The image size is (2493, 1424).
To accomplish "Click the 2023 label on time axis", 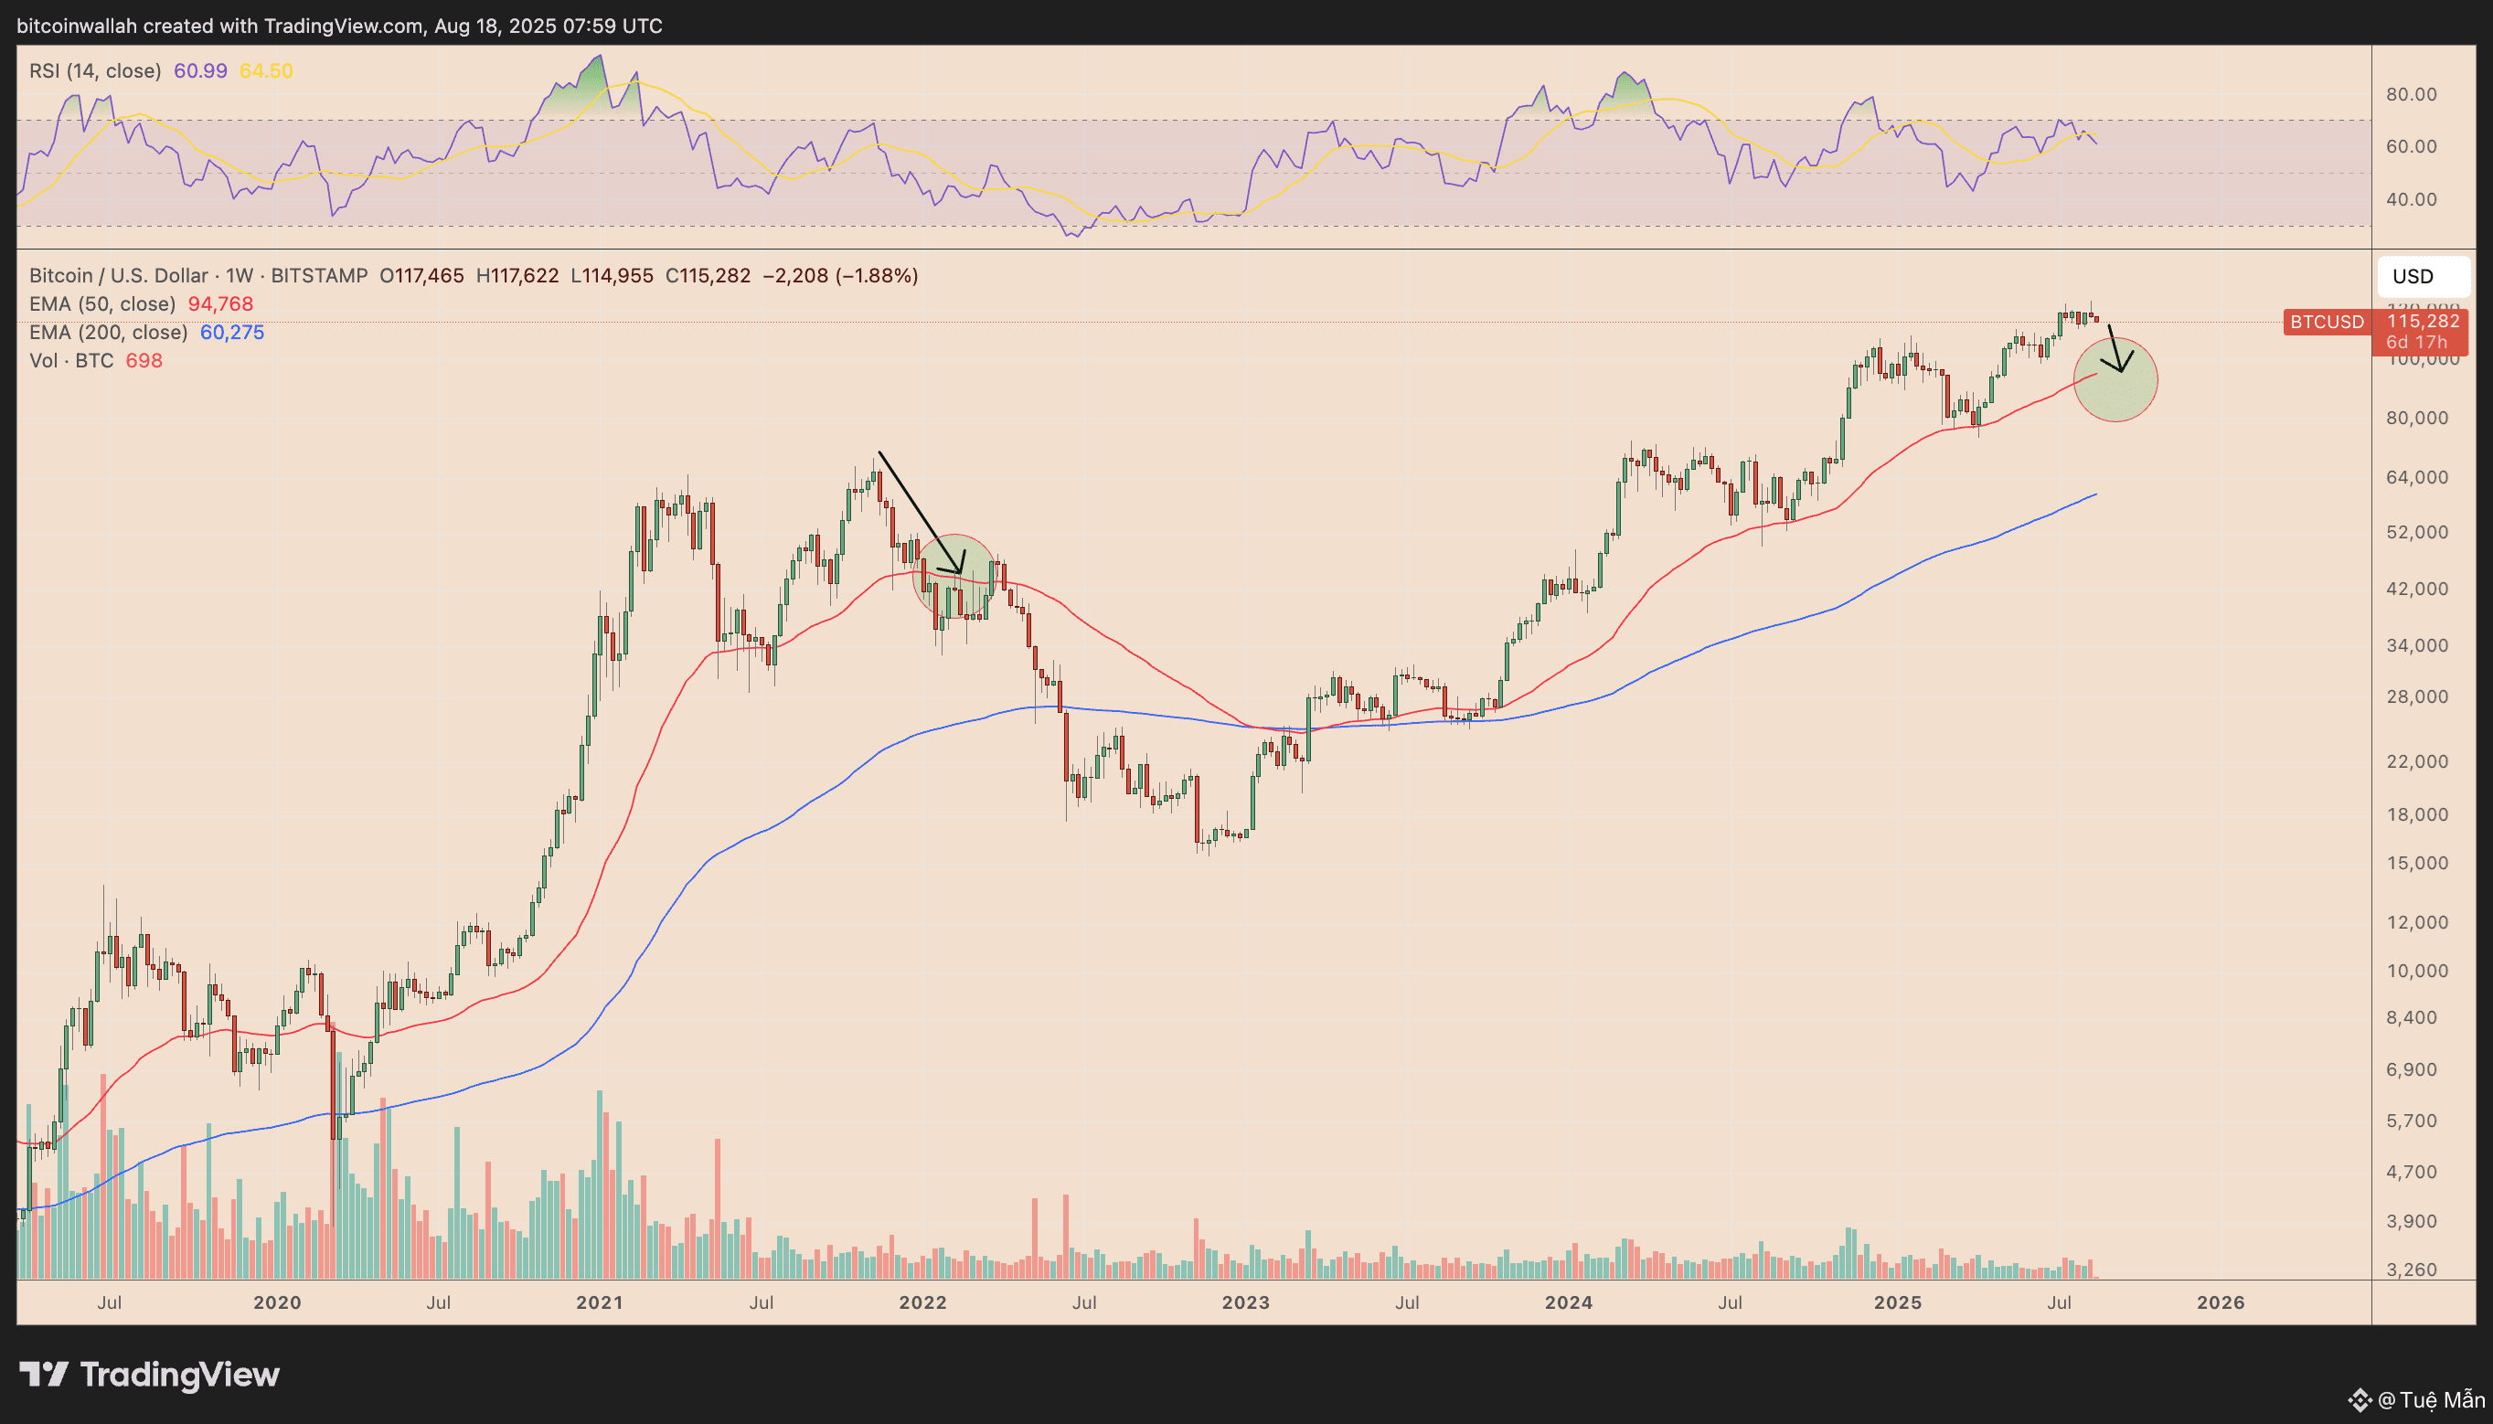I will coord(1246,1302).
